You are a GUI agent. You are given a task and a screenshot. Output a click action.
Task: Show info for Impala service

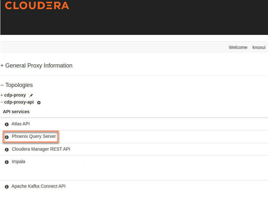point(7,162)
